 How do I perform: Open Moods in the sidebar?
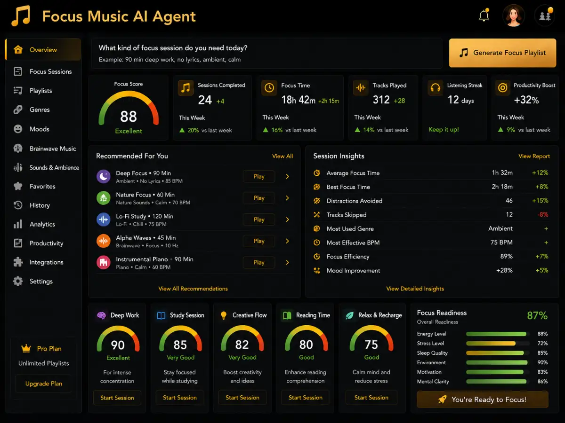pyautogui.click(x=43, y=129)
